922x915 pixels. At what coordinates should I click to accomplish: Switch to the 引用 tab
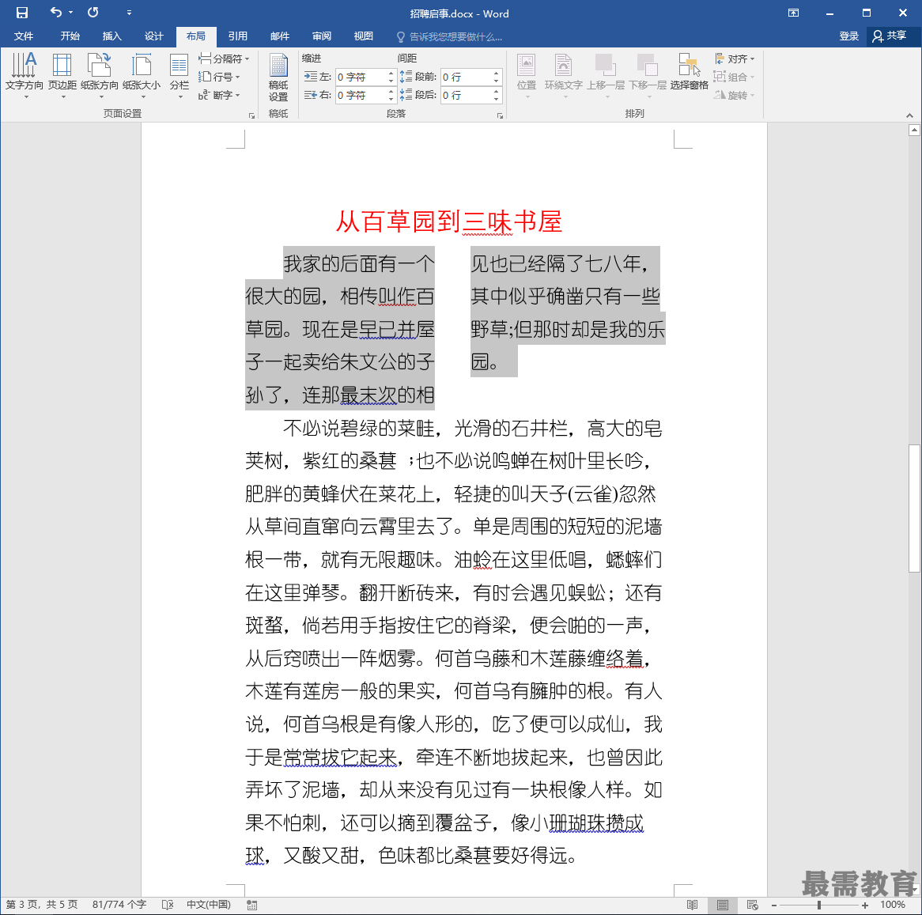pos(237,36)
